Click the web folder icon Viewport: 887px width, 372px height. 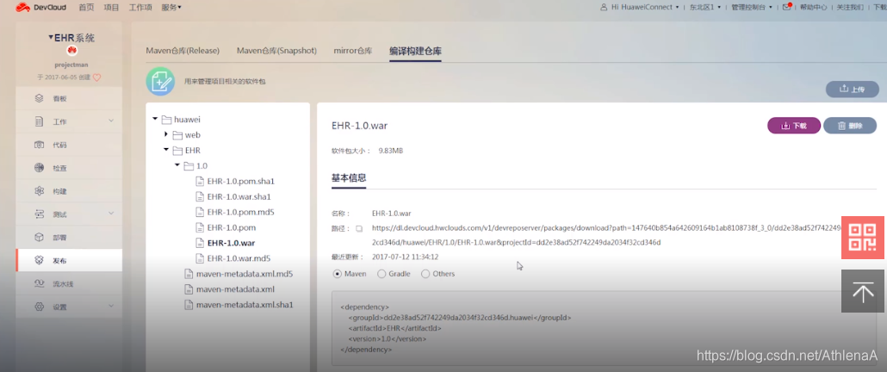pyautogui.click(x=177, y=135)
